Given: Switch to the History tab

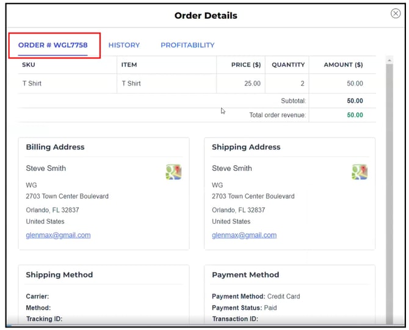Looking at the screenshot, I should [x=124, y=45].
